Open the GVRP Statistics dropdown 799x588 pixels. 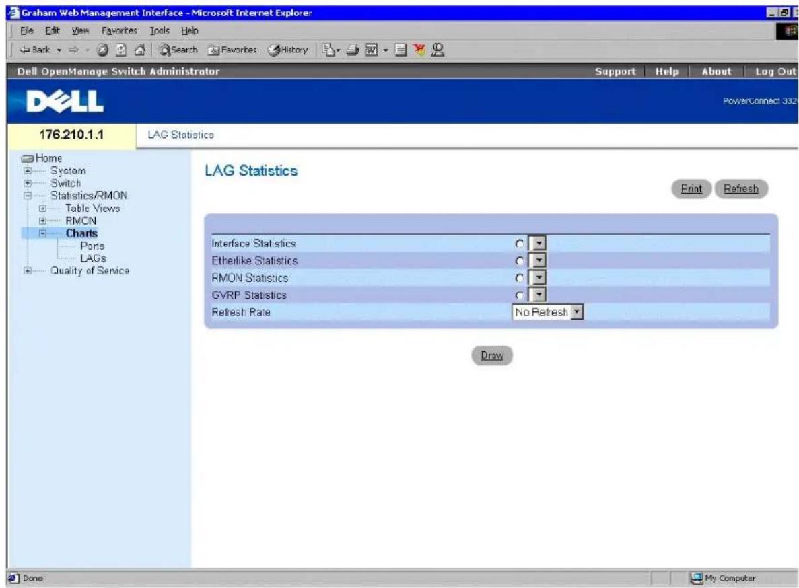pyautogui.click(x=537, y=295)
